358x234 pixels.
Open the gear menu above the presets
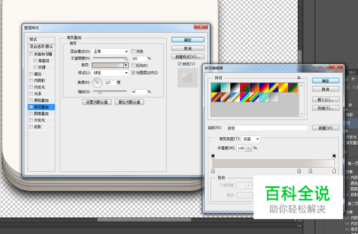300,78
